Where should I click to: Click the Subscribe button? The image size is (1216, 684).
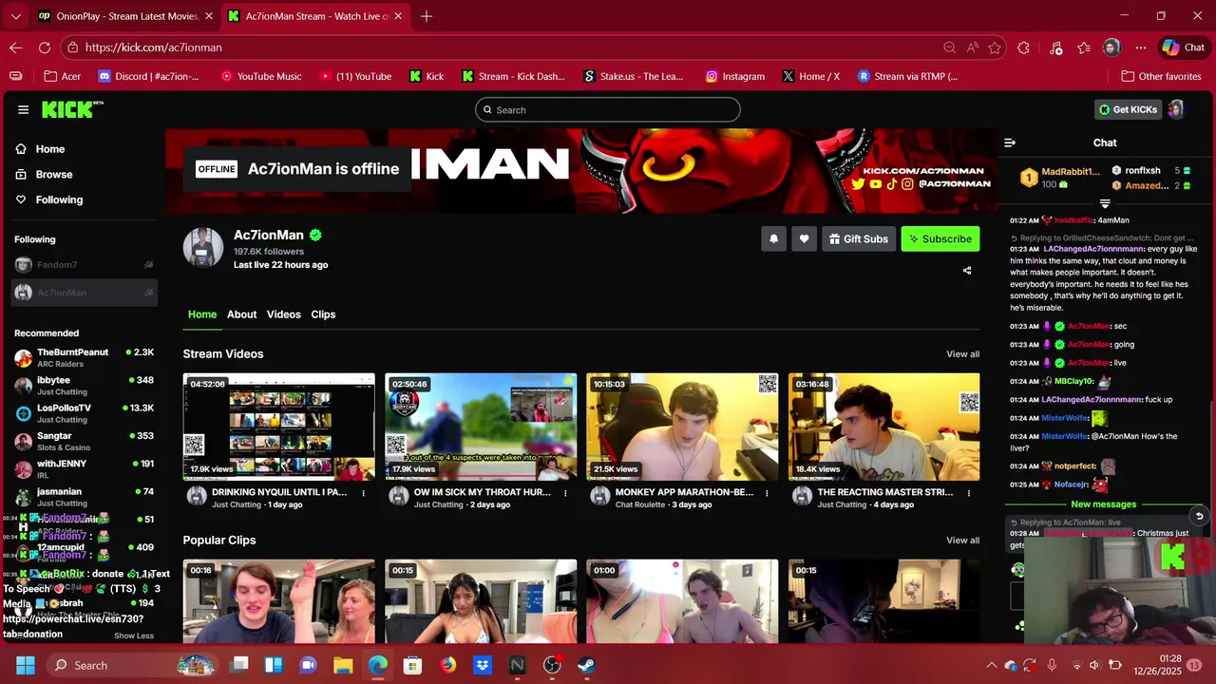tap(940, 239)
